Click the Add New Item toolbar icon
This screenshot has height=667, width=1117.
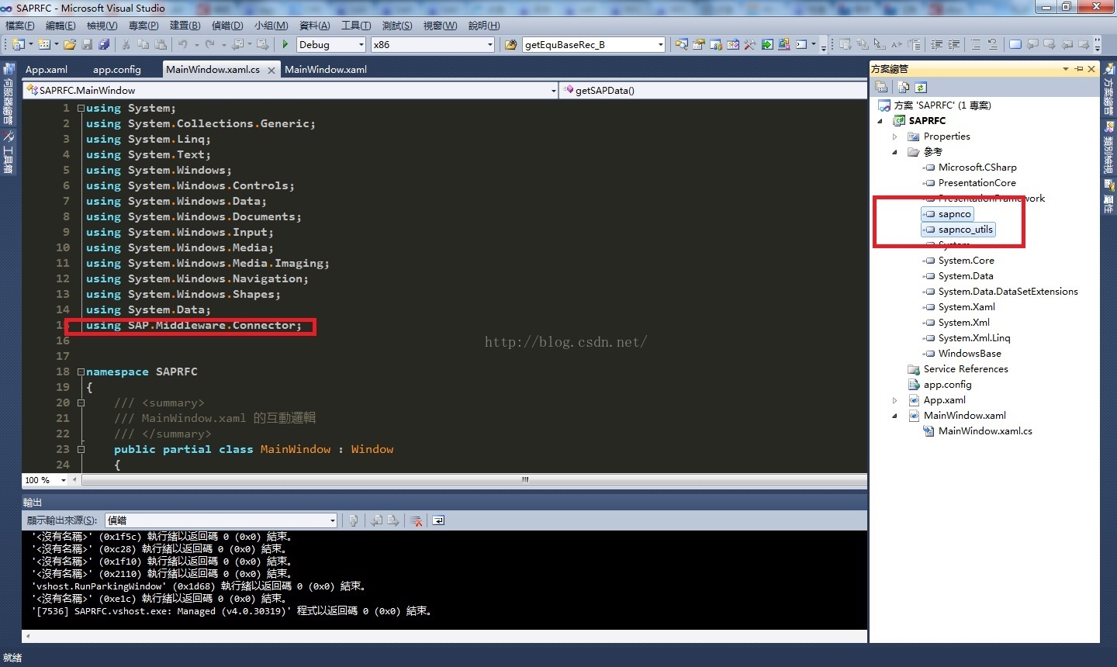[44, 45]
